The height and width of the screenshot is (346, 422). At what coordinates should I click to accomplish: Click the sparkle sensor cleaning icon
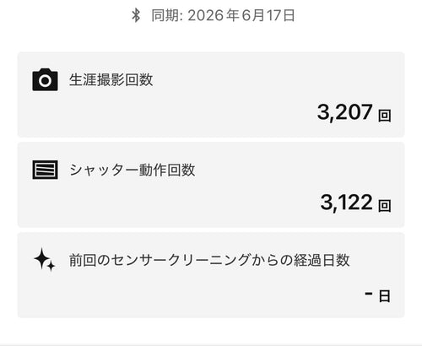45,260
